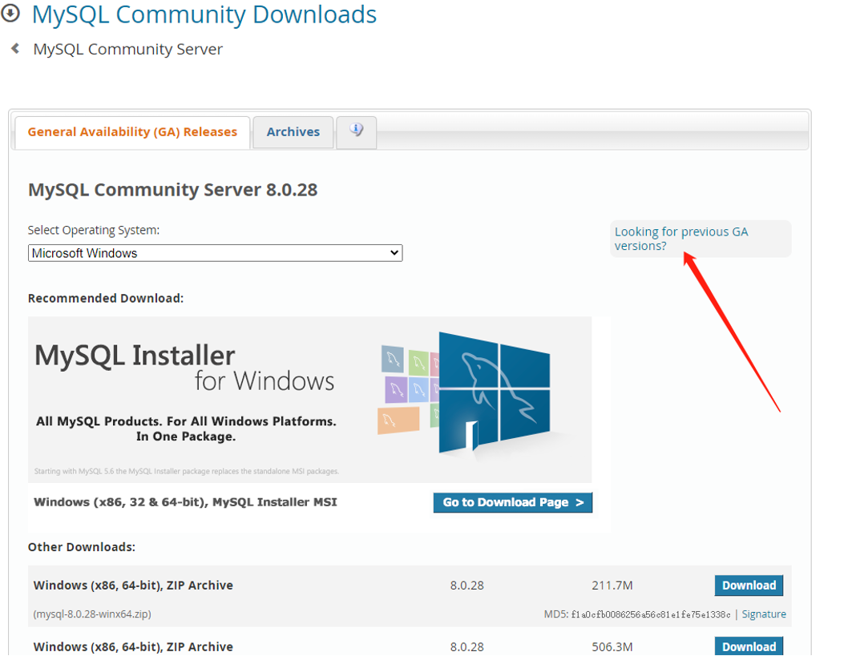Screen dimensions: 848x656
Task: Click the 211.7M size value
Action: (x=612, y=586)
